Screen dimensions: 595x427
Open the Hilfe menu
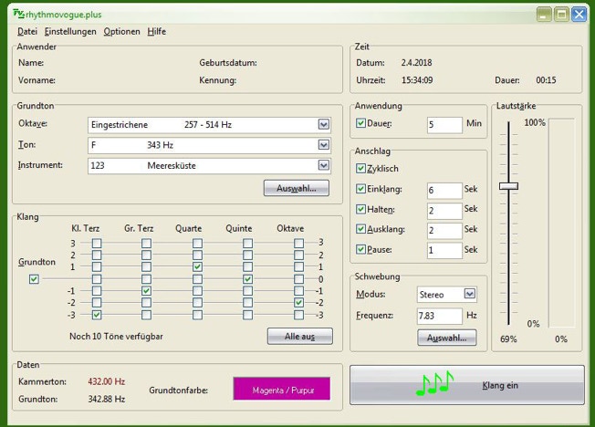(x=156, y=32)
